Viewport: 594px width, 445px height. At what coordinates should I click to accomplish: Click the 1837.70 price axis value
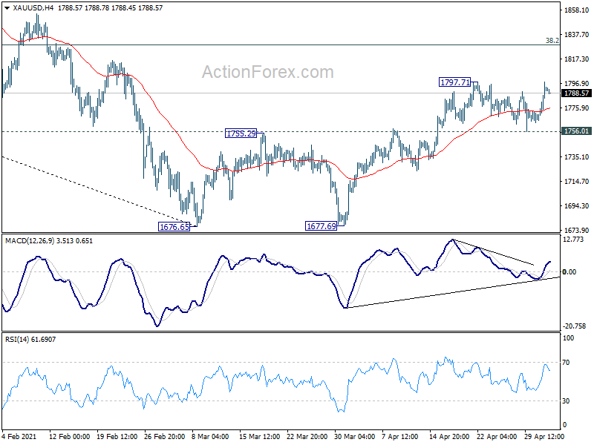tap(576, 35)
